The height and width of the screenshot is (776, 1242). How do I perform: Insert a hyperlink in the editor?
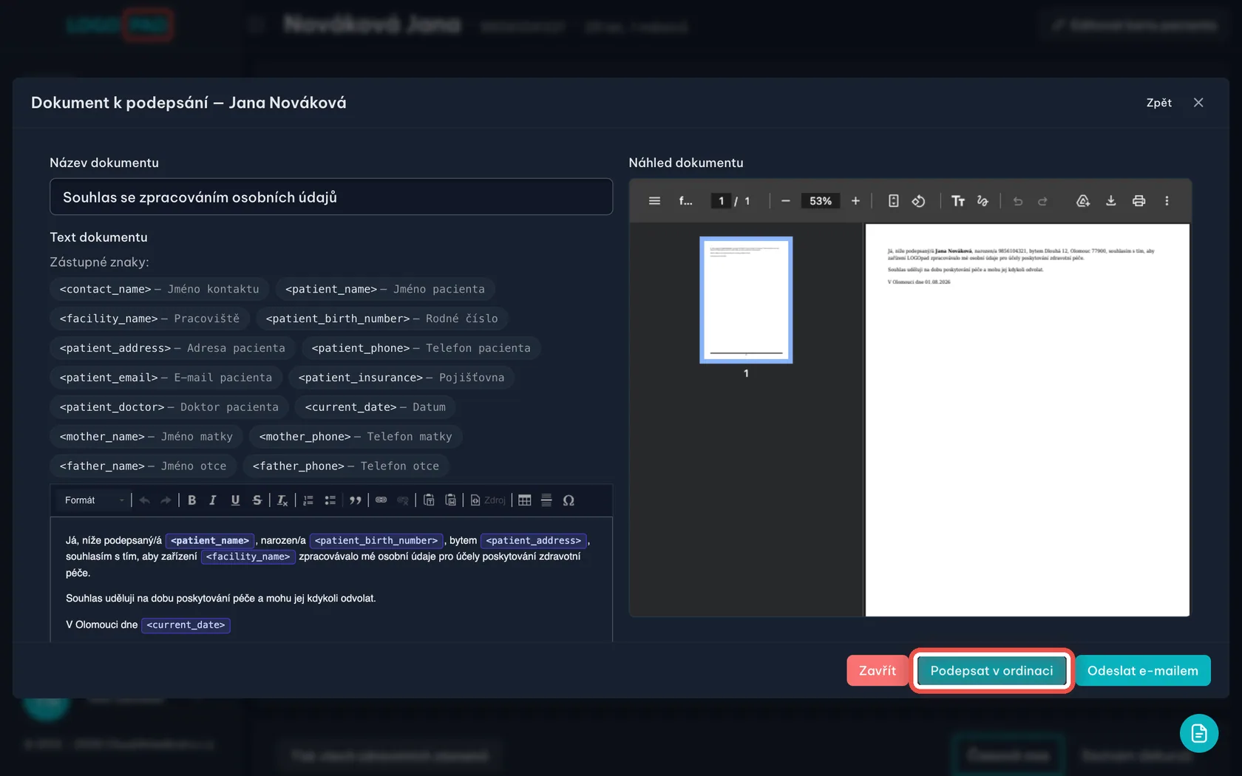[x=381, y=500]
